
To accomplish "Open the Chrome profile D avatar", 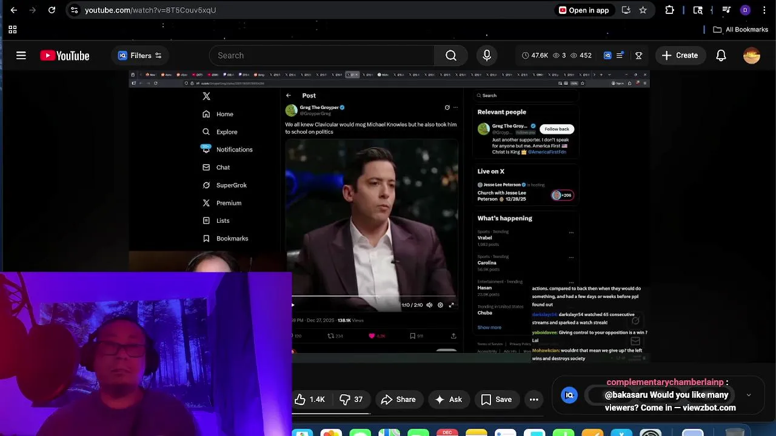I will (746, 10).
